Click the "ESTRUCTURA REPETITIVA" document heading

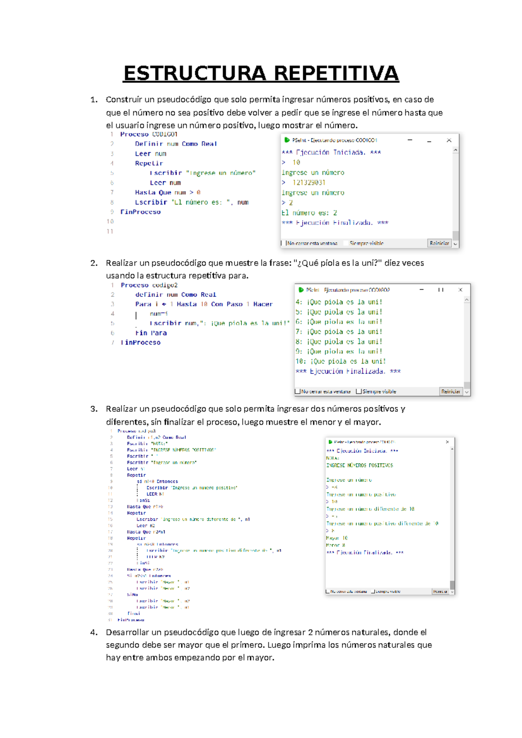(261, 73)
